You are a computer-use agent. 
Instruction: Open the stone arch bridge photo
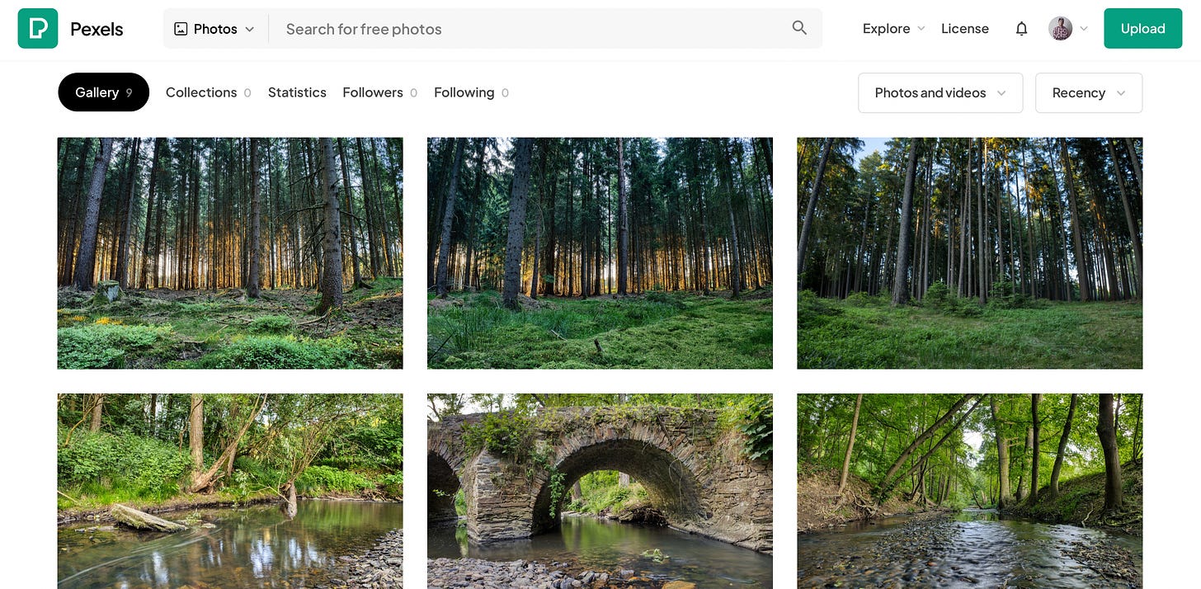click(600, 491)
